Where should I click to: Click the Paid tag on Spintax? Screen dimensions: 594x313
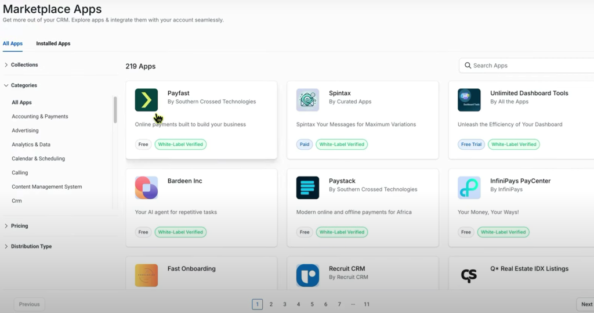(305, 144)
